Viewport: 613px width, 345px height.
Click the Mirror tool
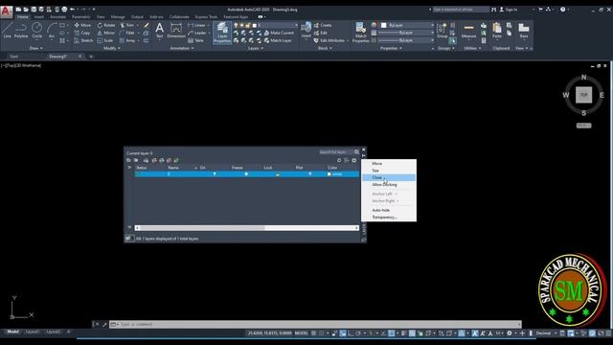point(106,33)
